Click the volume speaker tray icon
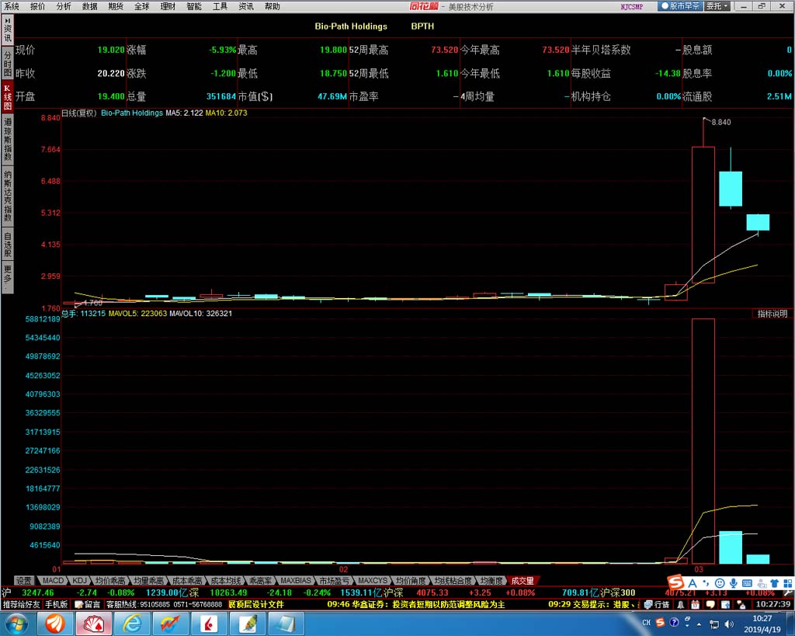Image resolution: width=795 pixels, height=636 pixels. 728,624
